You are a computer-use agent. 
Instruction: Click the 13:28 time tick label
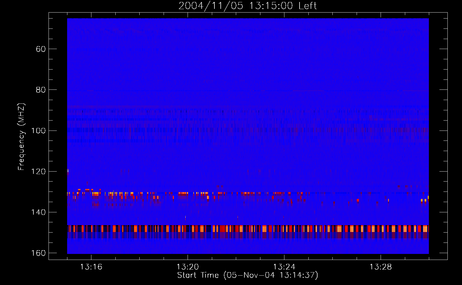click(381, 267)
